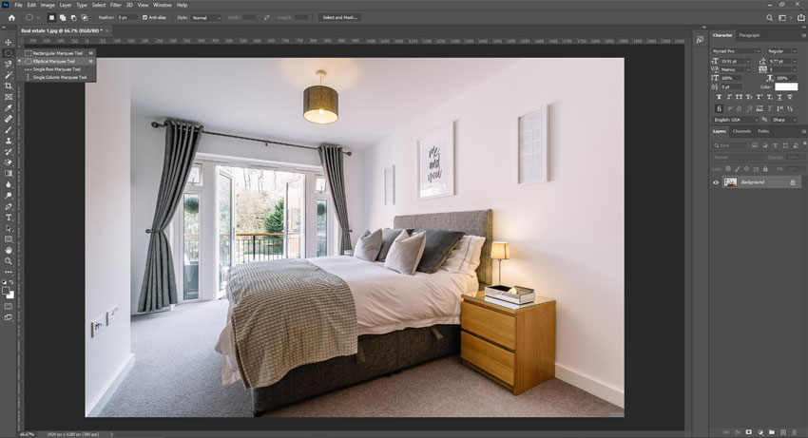The width and height of the screenshot is (808, 438).
Task: Toggle Faux Bold in Character panel
Action: [719, 97]
